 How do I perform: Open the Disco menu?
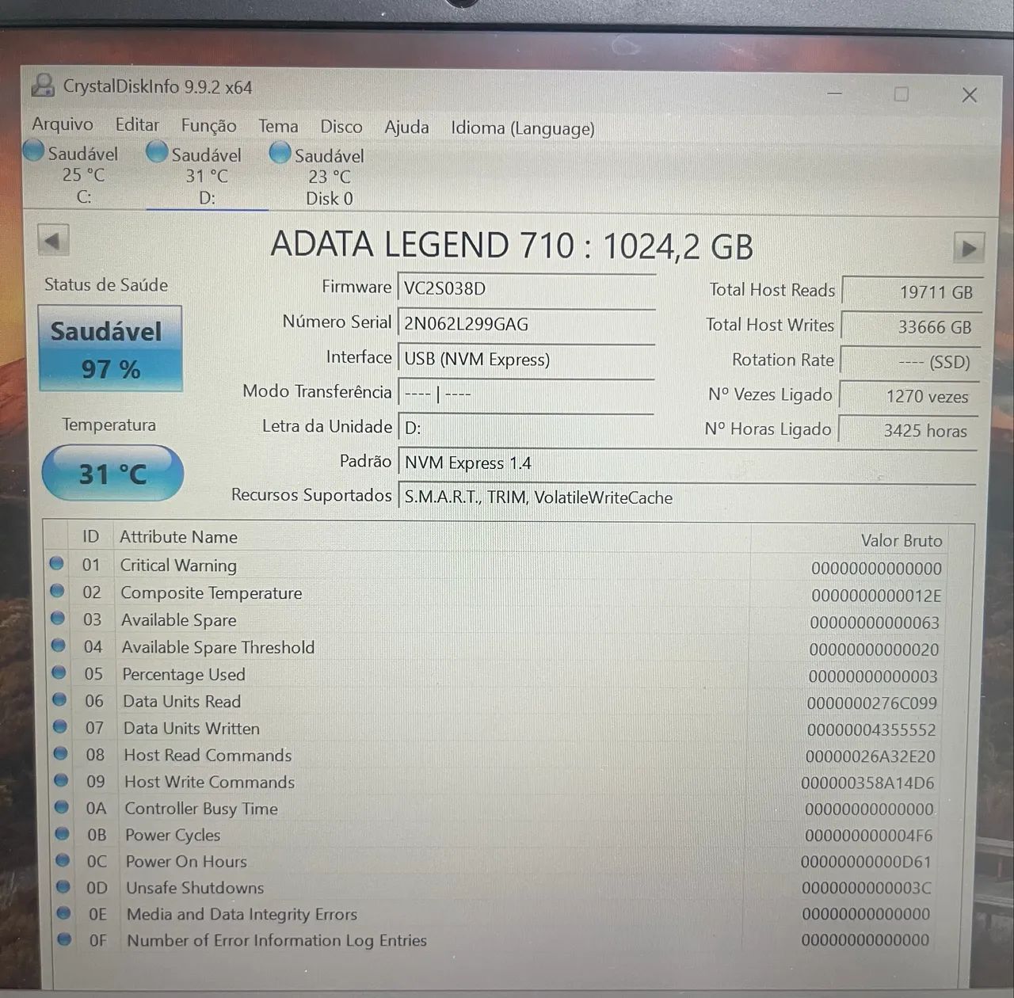click(341, 127)
